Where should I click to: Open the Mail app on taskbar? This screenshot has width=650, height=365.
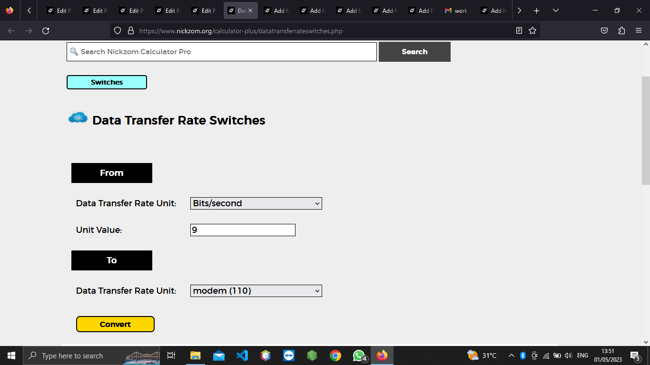(219, 355)
